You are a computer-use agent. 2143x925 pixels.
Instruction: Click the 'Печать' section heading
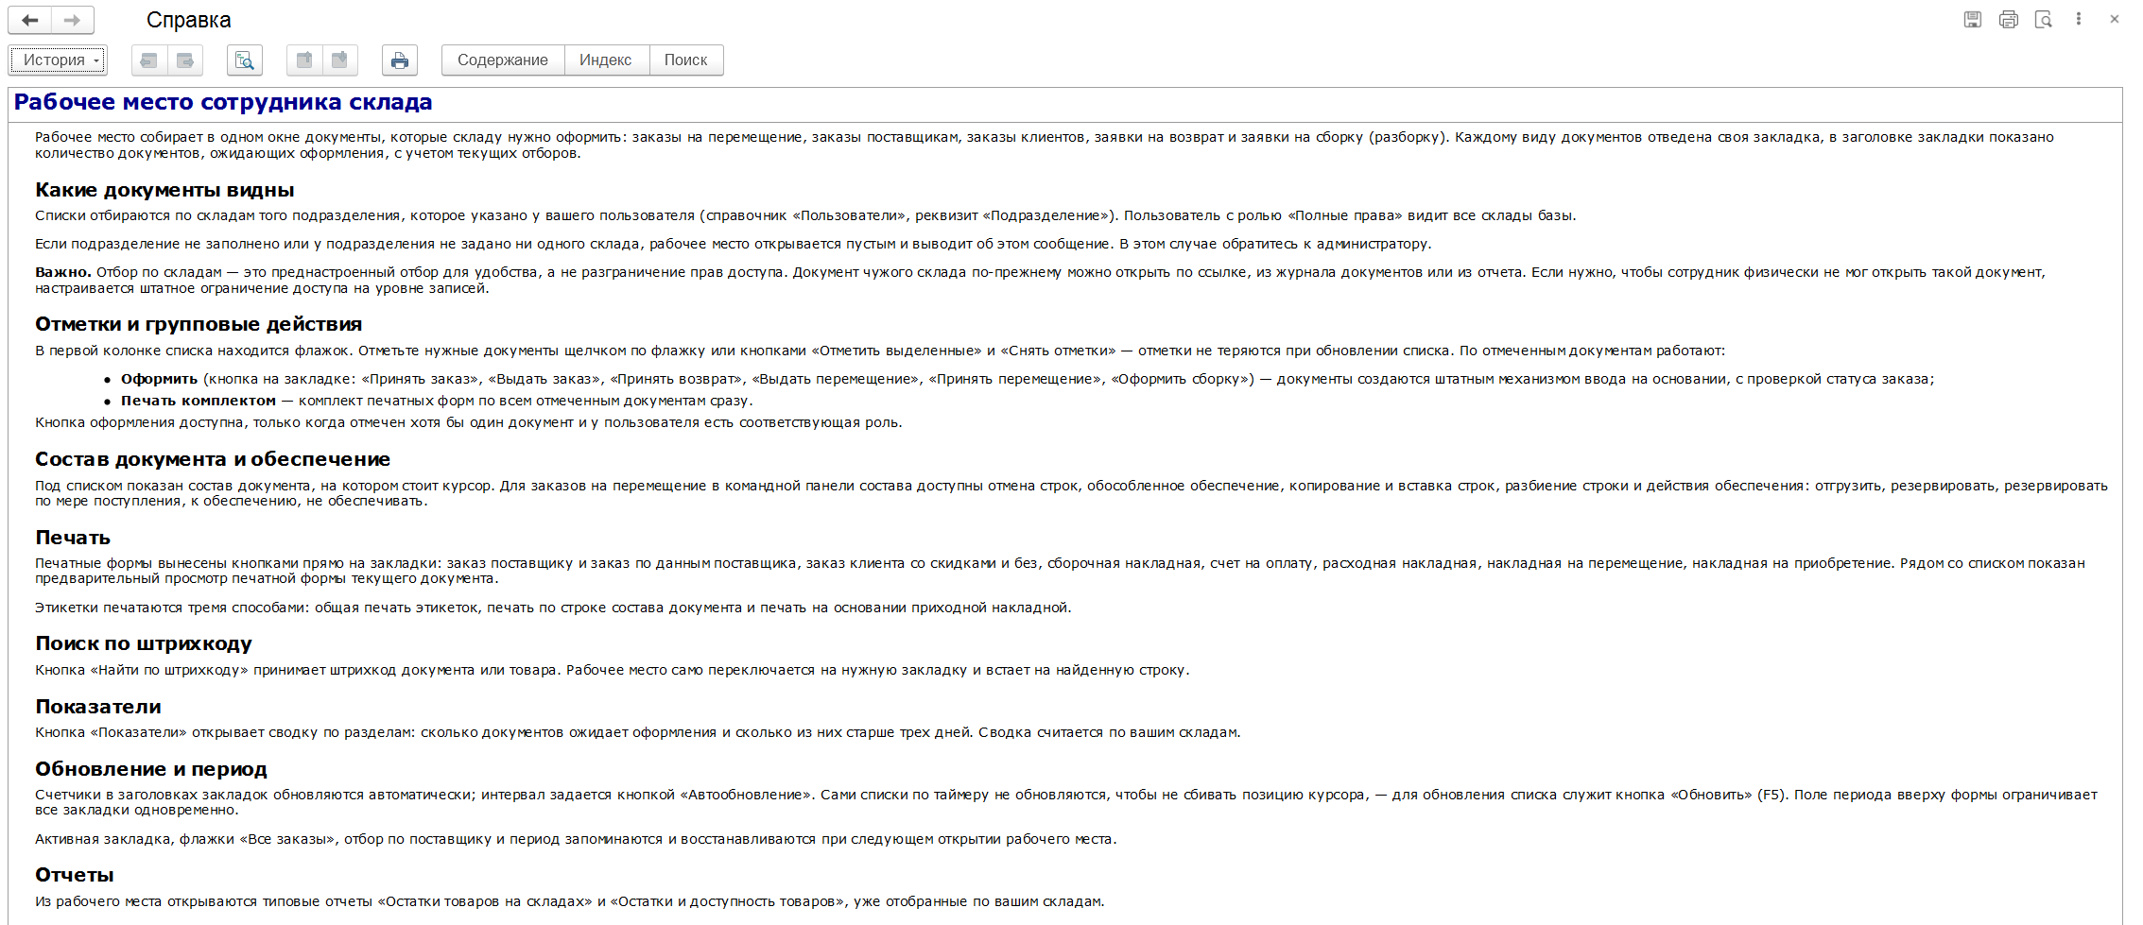(x=73, y=538)
